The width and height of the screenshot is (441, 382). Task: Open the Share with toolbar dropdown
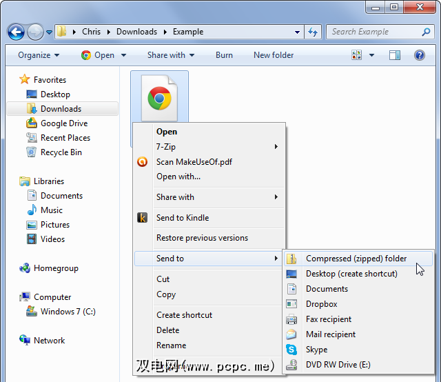click(171, 55)
